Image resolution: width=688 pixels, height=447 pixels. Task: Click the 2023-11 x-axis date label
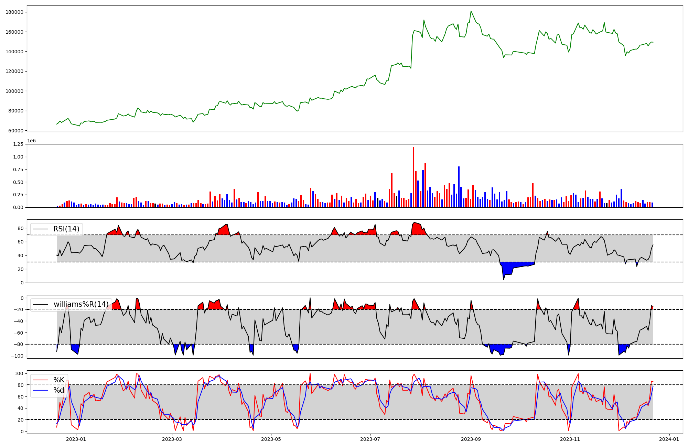point(570,439)
